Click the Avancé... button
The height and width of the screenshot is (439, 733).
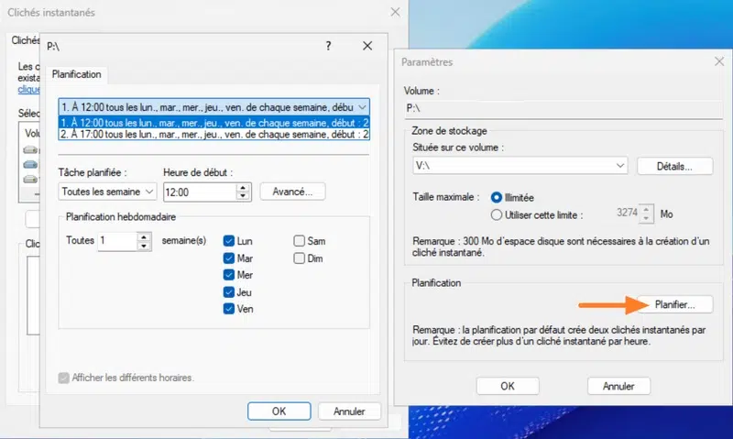pos(293,192)
